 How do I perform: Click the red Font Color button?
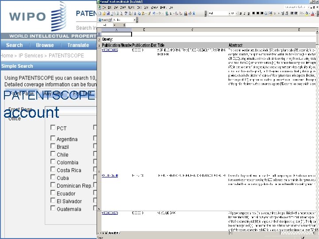[x=312, y=13]
